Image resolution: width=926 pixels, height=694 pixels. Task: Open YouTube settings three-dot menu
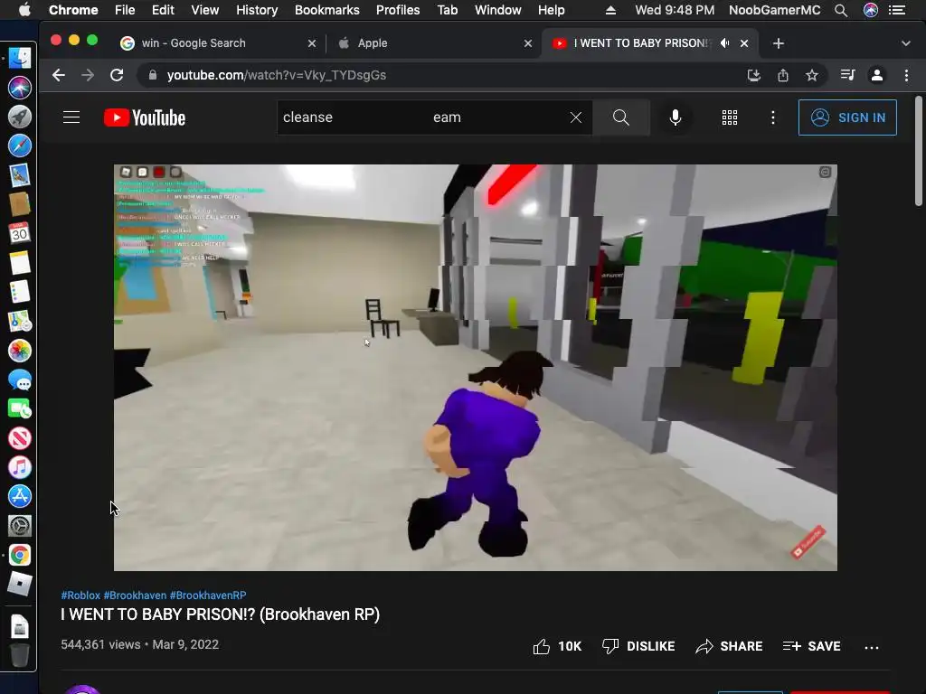(x=772, y=117)
